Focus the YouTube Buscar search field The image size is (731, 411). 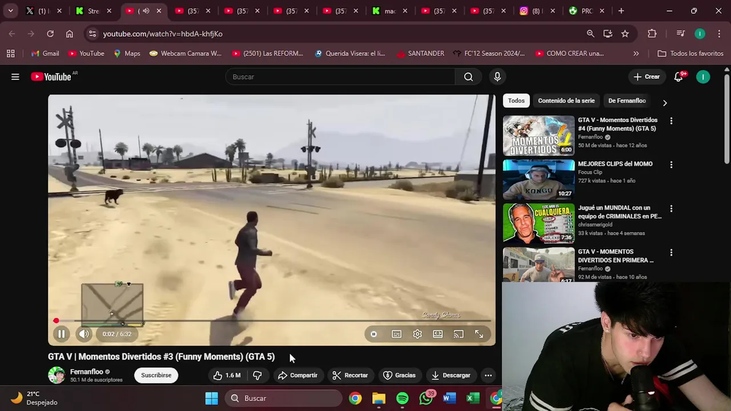coord(340,76)
